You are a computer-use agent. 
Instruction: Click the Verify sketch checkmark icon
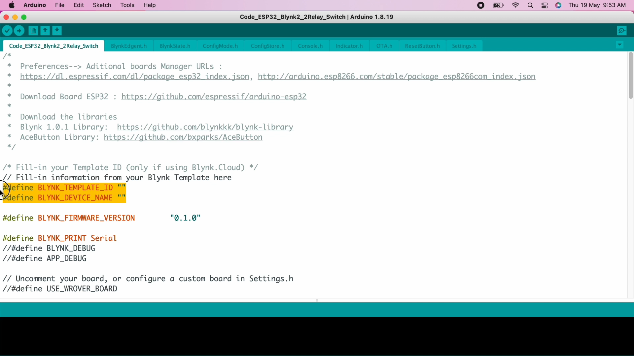click(x=7, y=31)
